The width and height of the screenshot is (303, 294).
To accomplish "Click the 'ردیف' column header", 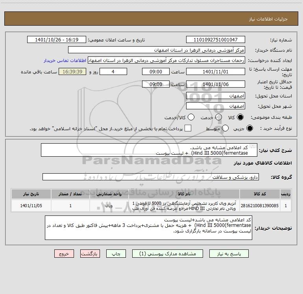I will 286,194.
